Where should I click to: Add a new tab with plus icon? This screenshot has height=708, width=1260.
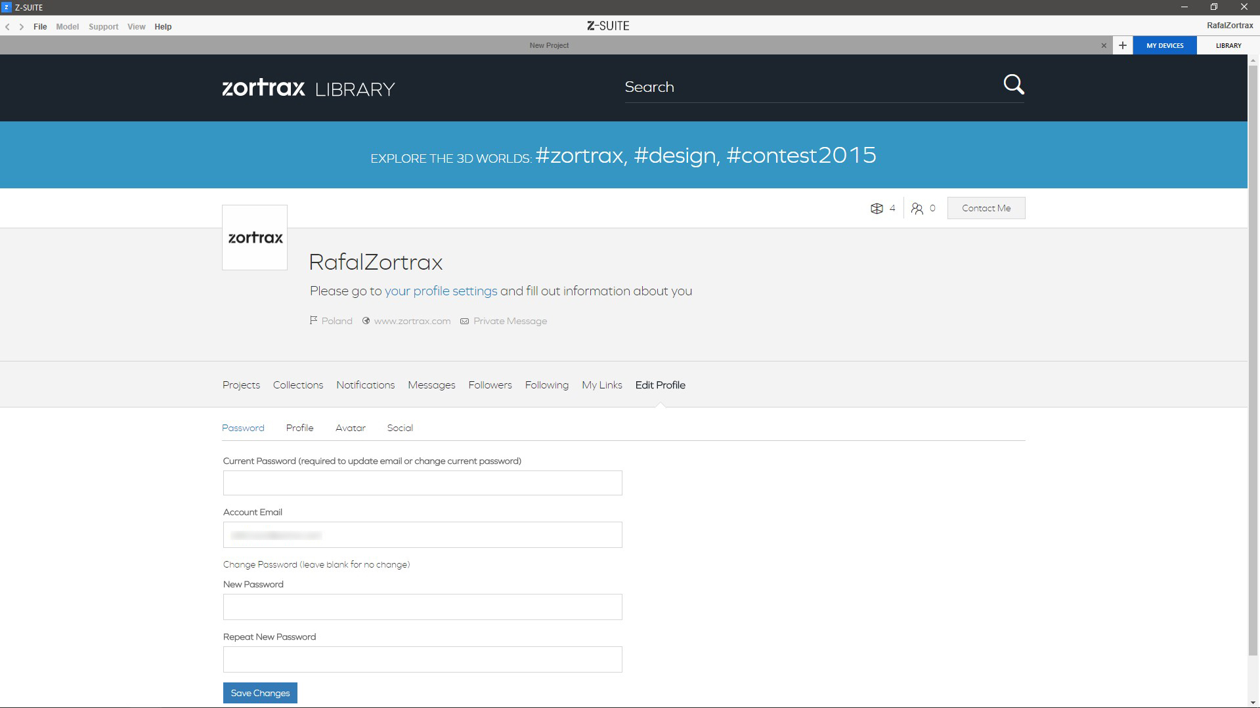tap(1123, 45)
